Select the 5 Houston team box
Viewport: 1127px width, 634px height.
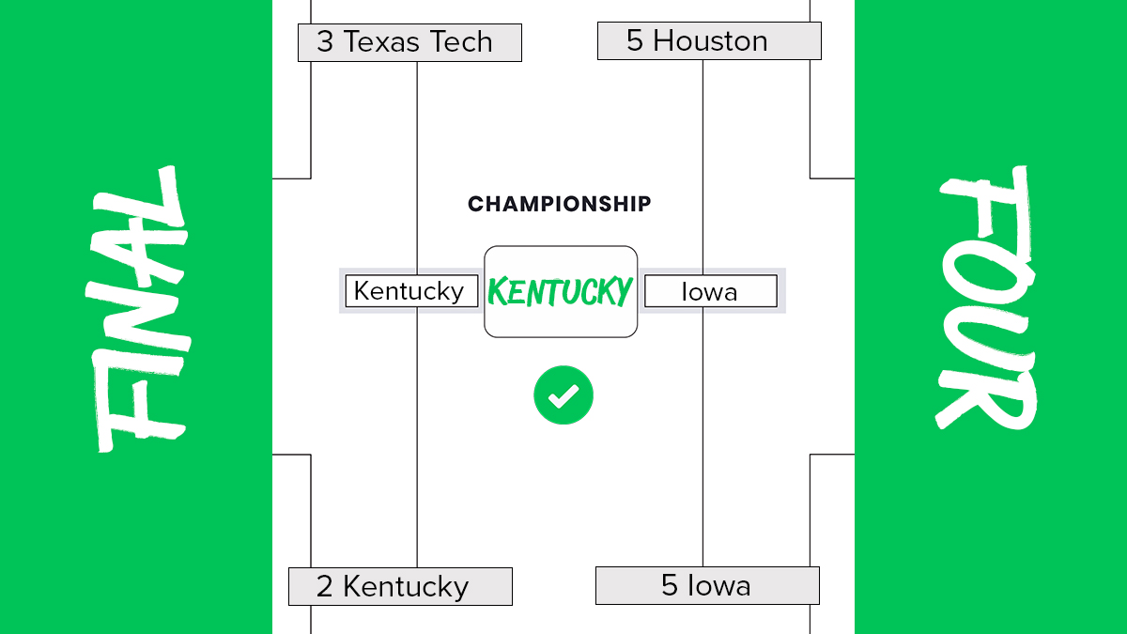click(709, 41)
